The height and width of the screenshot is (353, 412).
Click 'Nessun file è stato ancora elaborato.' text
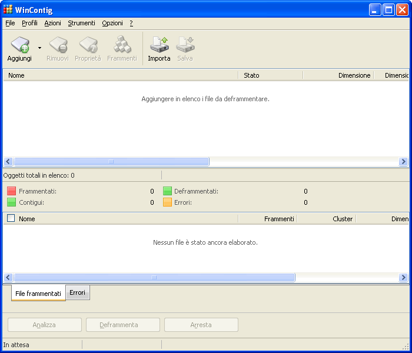point(205,242)
